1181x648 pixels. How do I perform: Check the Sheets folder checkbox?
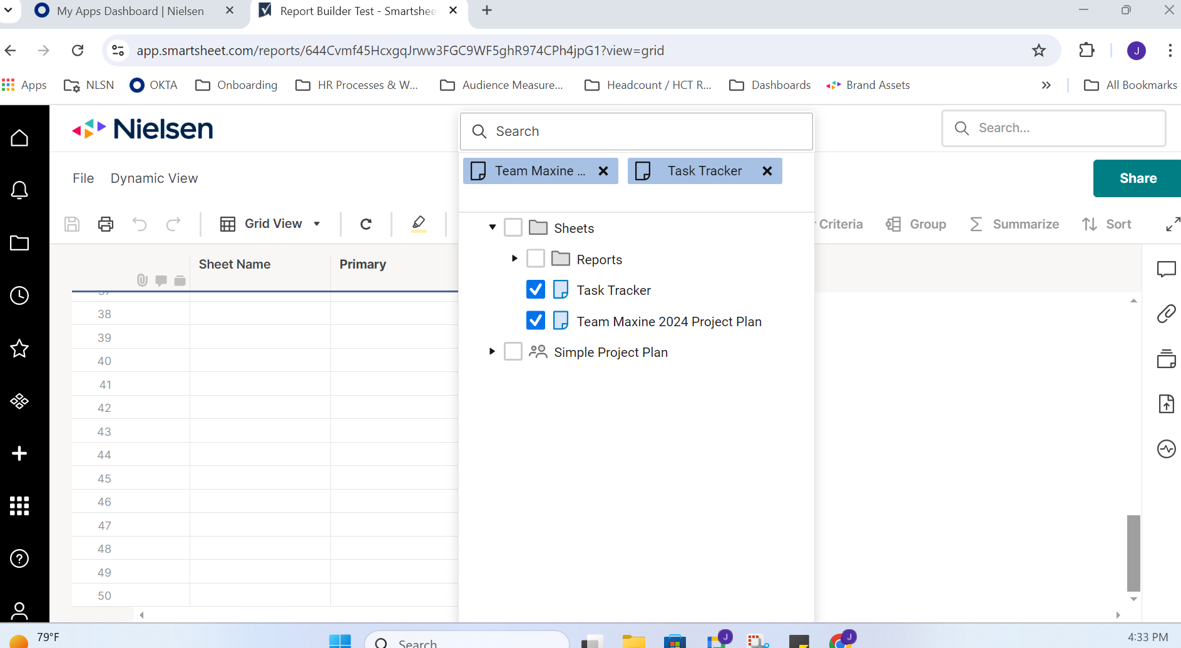point(513,227)
